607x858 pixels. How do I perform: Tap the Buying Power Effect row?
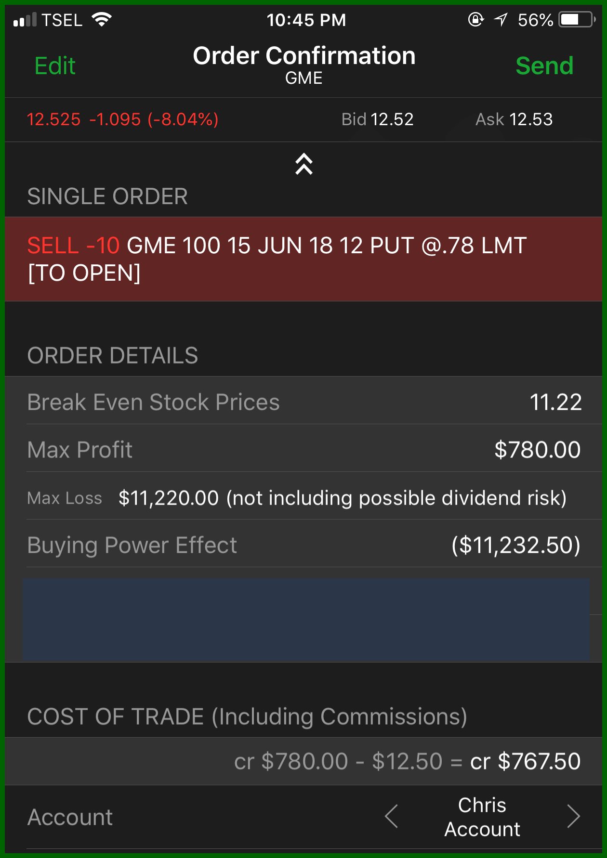[x=303, y=545]
